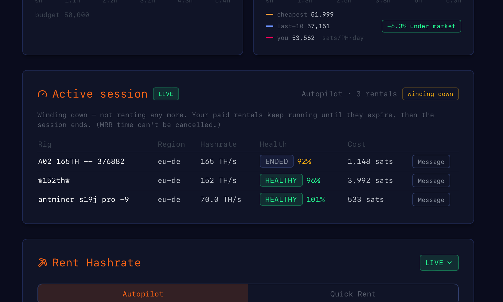This screenshot has width=503, height=302.
Task: Click the Rig column header
Action: coord(45,144)
